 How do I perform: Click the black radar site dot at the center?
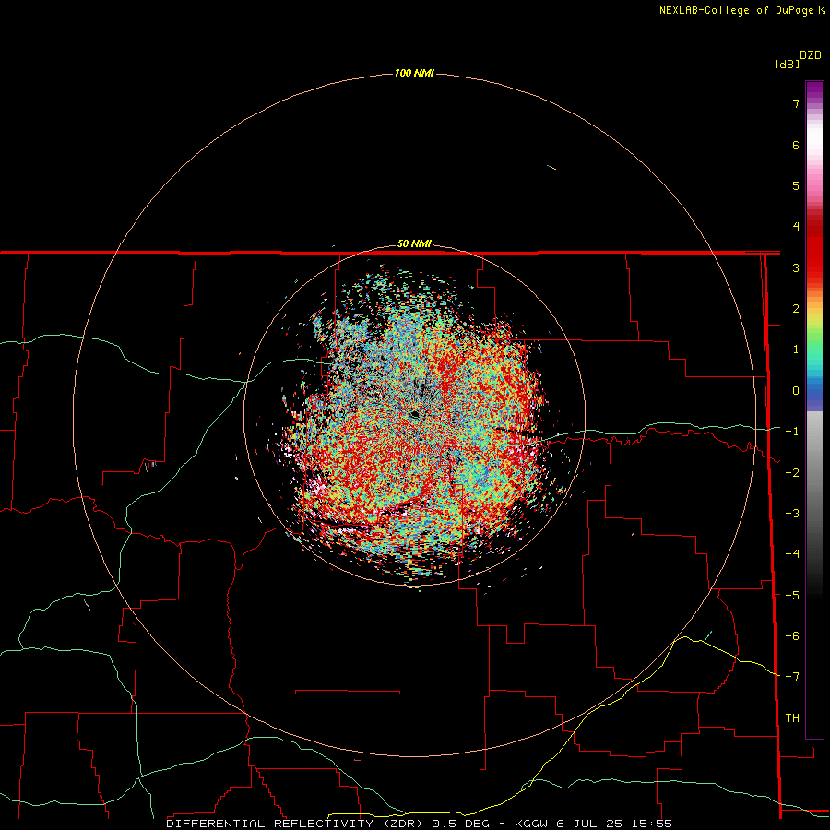click(x=415, y=414)
